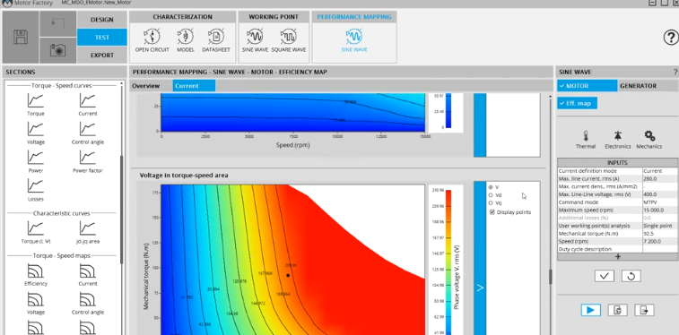The height and width of the screenshot is (335, 679).
Task: Click the Sections panel vertical scrollbar
Action: click(122, 210)
